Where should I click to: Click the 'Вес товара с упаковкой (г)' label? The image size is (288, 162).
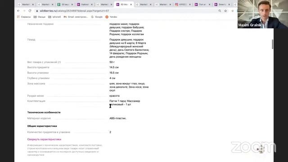click(x=44, y=62)
